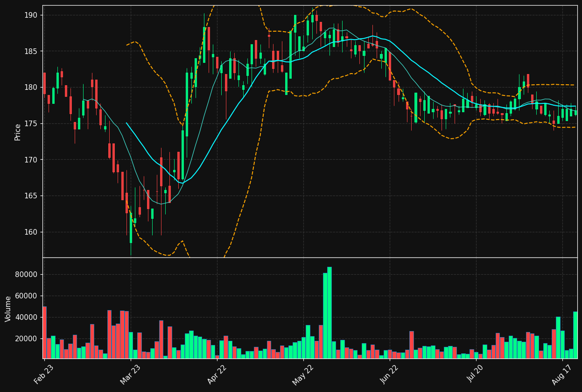
Task: Click the last green volume bar at far right
Action: pyautogui.click(x=575, y=335)
